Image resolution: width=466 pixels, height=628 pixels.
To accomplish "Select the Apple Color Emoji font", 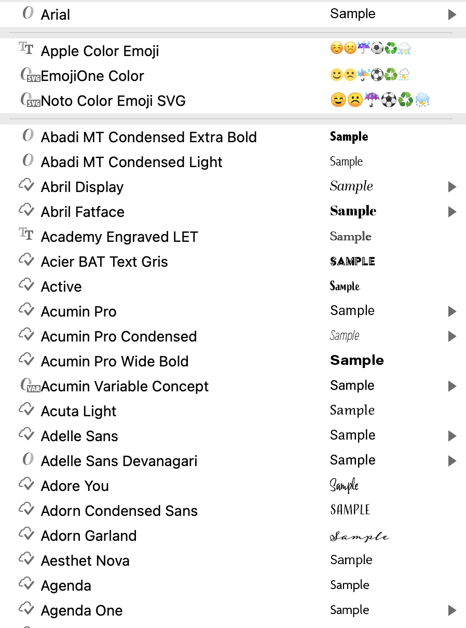I will (x=100, y=51).
